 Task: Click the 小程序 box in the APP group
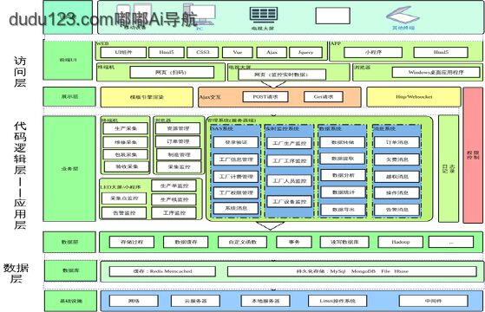click(373, 52)
